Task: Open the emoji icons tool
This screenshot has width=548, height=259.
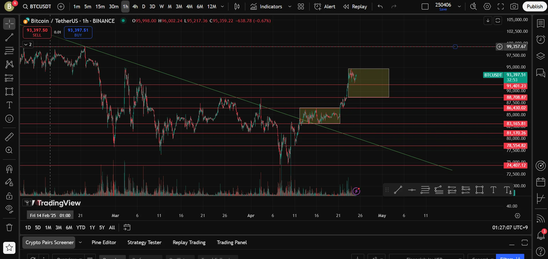Action: pyautogui.click(x=9, y=119)
